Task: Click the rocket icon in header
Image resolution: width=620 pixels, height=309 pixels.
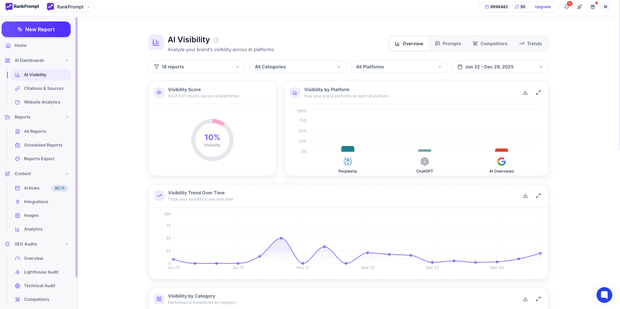Action: coord(580,7)
